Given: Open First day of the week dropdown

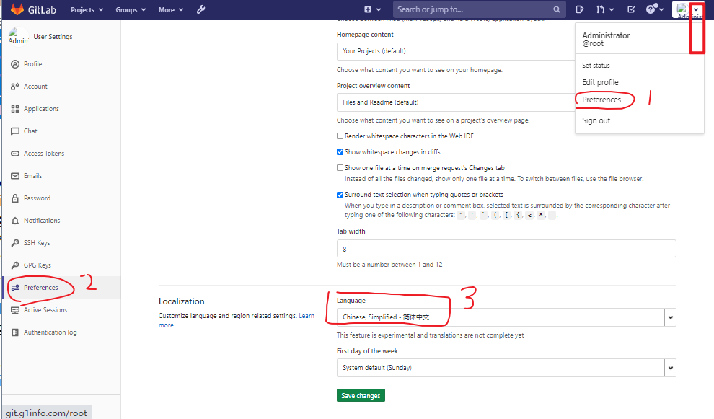Looking at the screenshot, I should (505, 367).
